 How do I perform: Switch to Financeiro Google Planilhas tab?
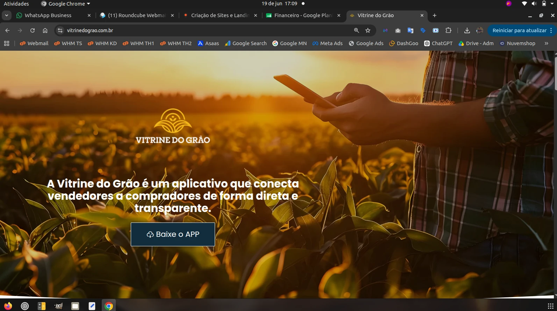tap(303, 15)
